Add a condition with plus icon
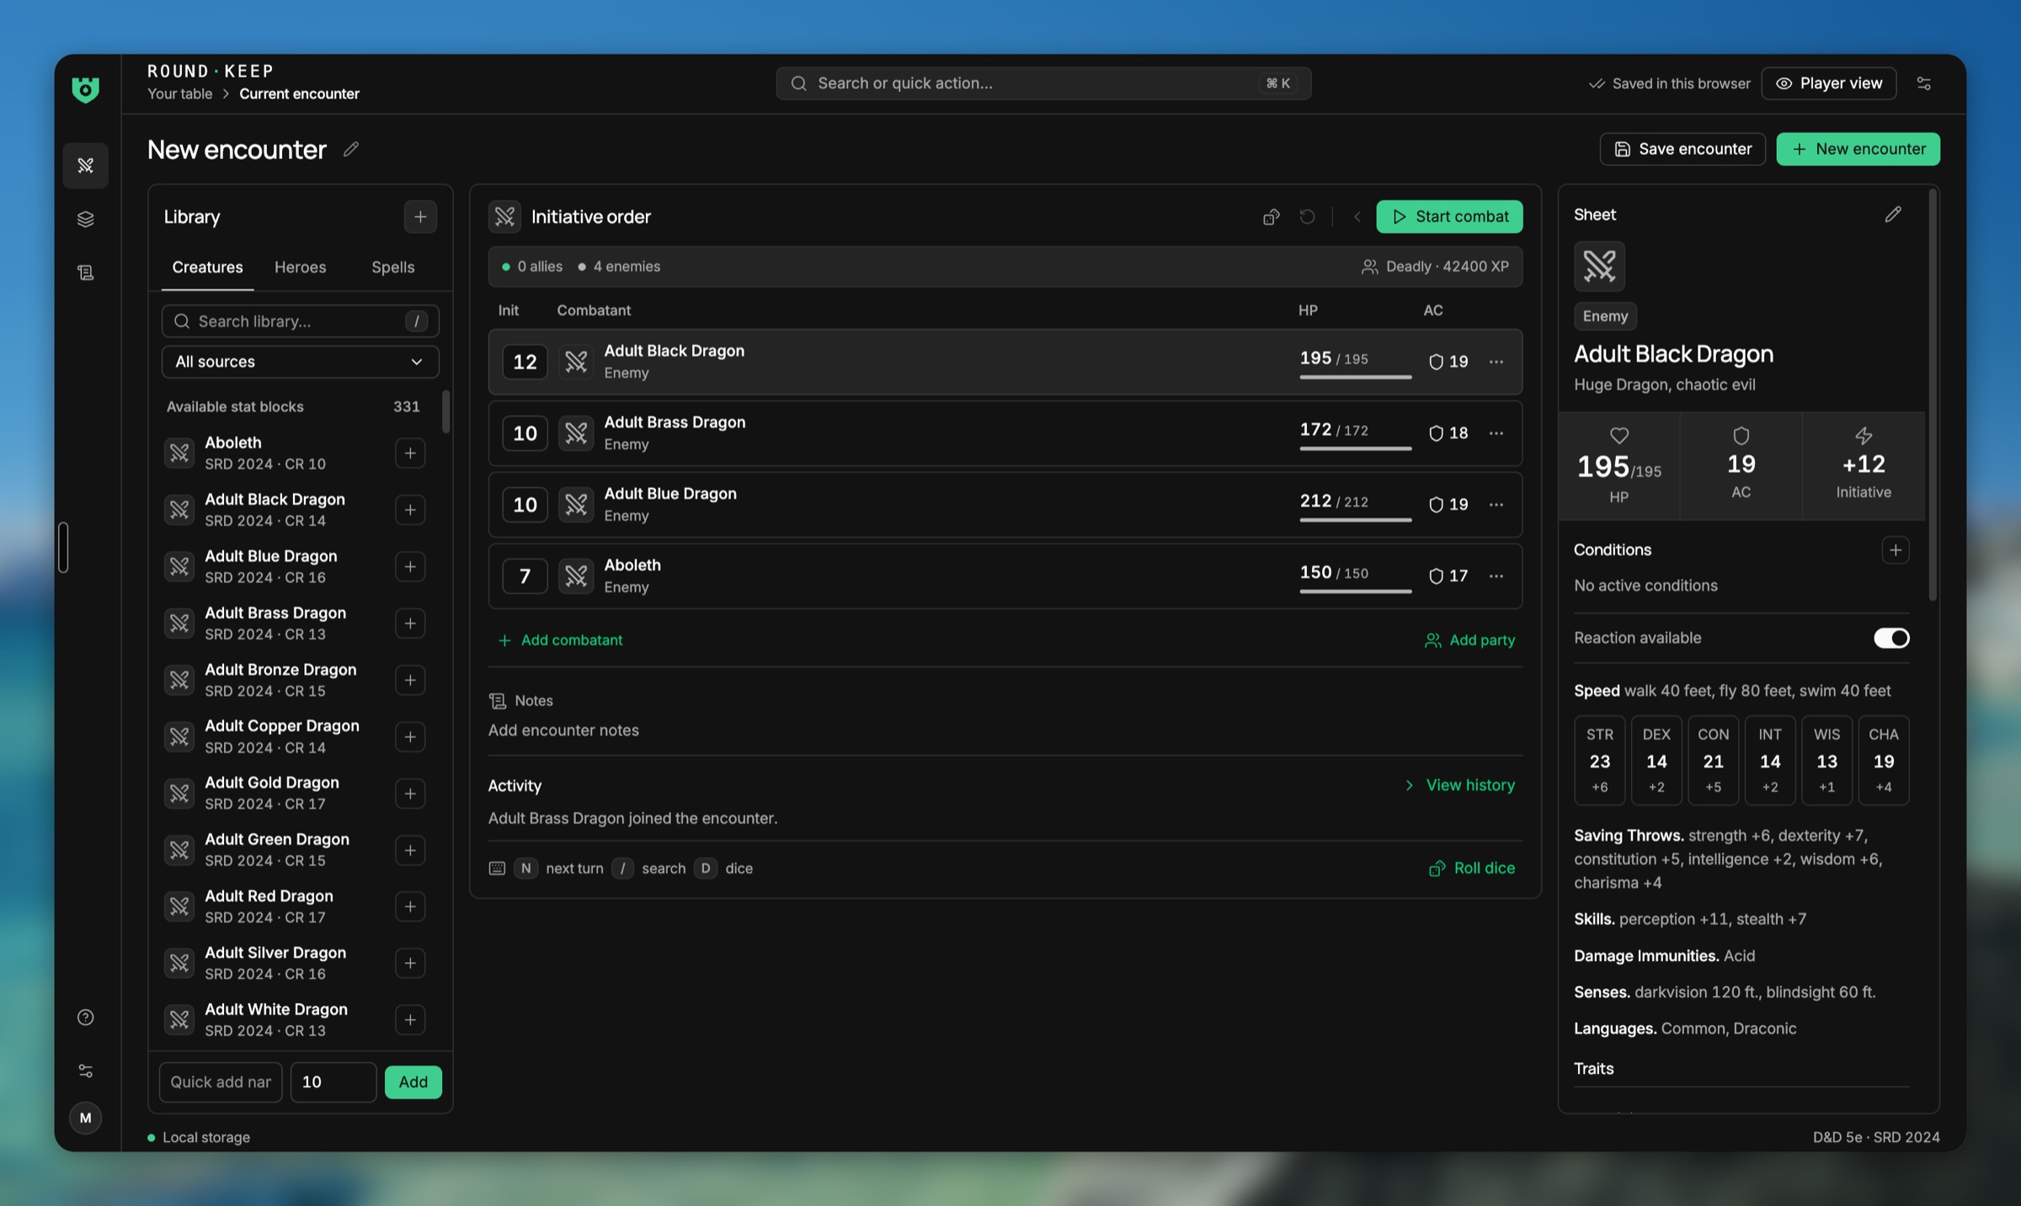 click(x=1896, y=550)
